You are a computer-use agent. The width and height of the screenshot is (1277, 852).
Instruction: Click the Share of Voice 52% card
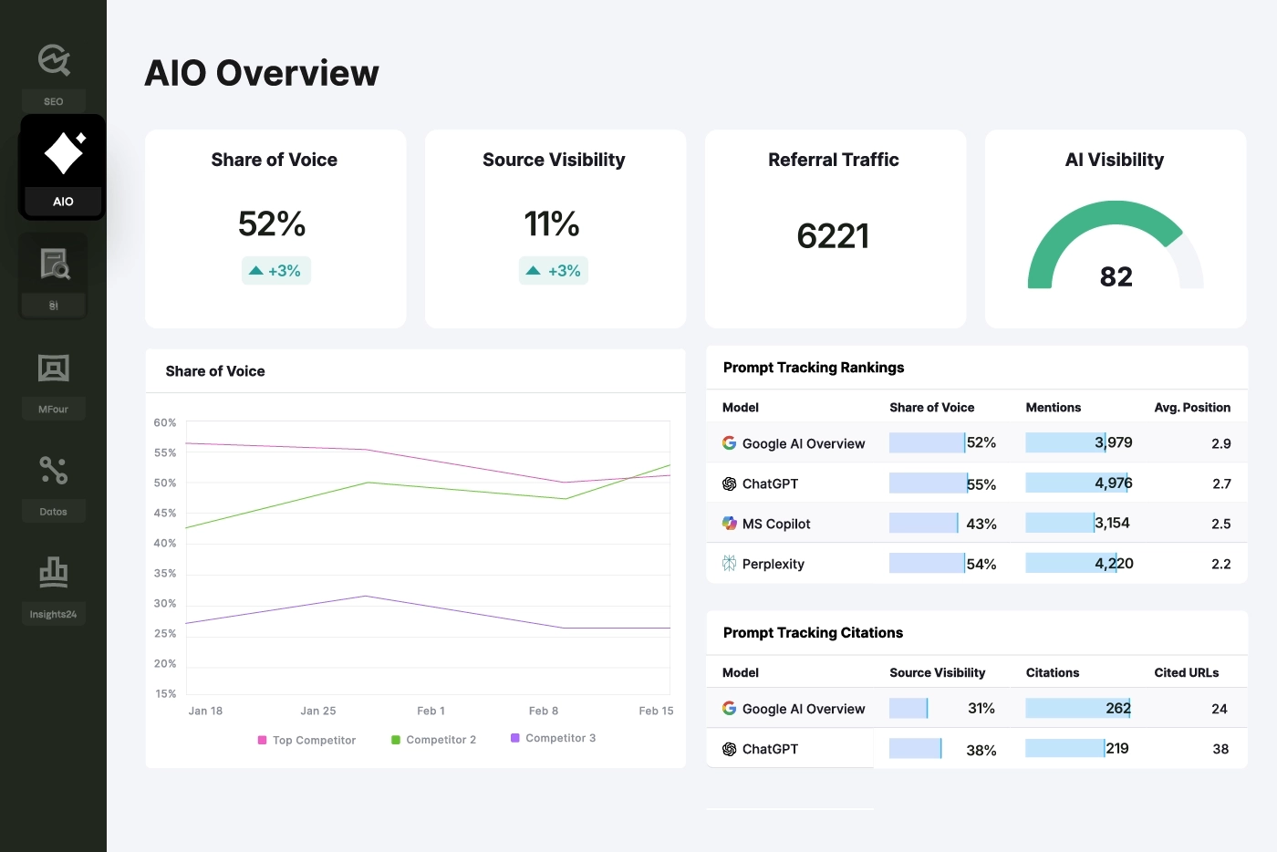coord(275,229)
